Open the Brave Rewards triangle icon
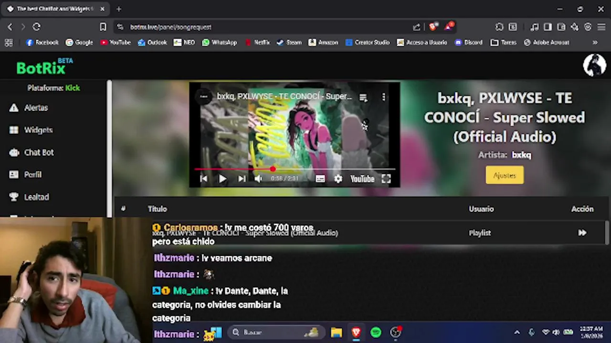The image size is (611, 343). click(449, 27)
